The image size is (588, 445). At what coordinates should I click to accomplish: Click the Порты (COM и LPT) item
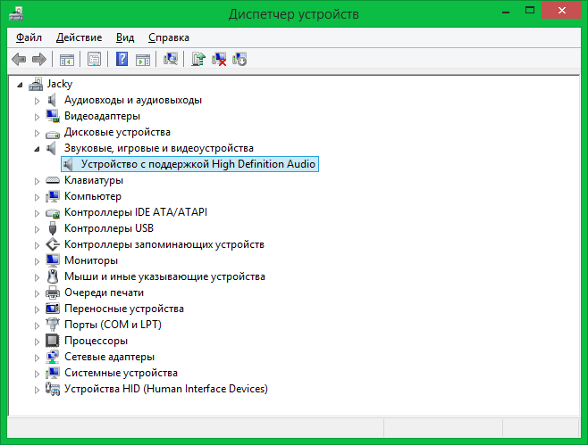pos(113,325)
